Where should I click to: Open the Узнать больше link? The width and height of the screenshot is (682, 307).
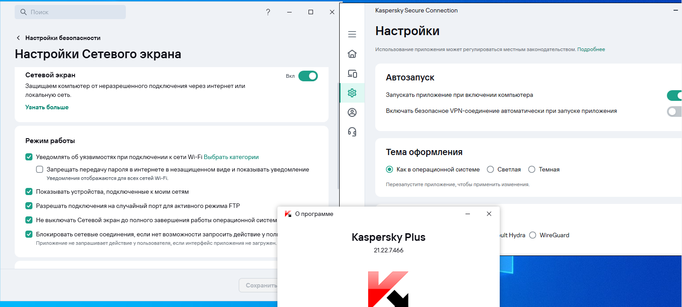47,107
